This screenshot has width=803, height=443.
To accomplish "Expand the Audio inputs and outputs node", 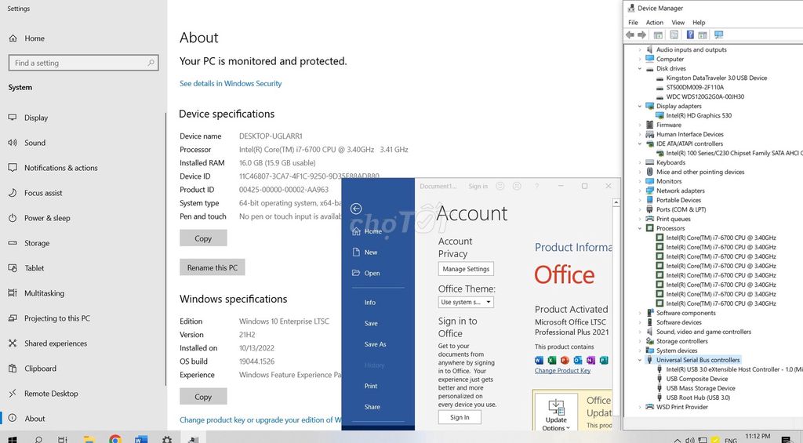I will (x=640, y=49).
